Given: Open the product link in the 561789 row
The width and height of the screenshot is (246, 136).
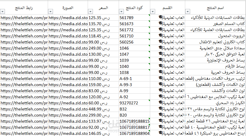Looking at the screenshot, I should click(24, 18).
